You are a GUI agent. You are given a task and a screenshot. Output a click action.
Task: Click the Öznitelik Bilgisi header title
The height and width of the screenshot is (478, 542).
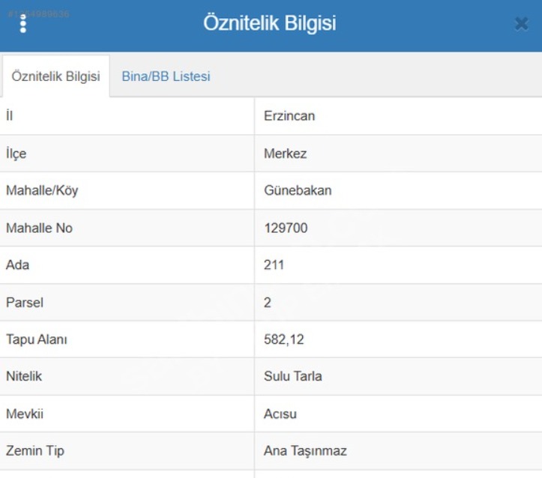(x=270, y=23)
